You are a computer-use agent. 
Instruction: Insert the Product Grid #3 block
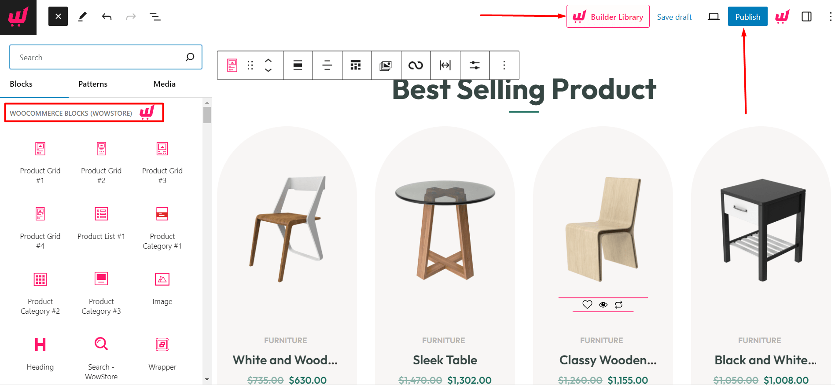click(x=162, y=163)
